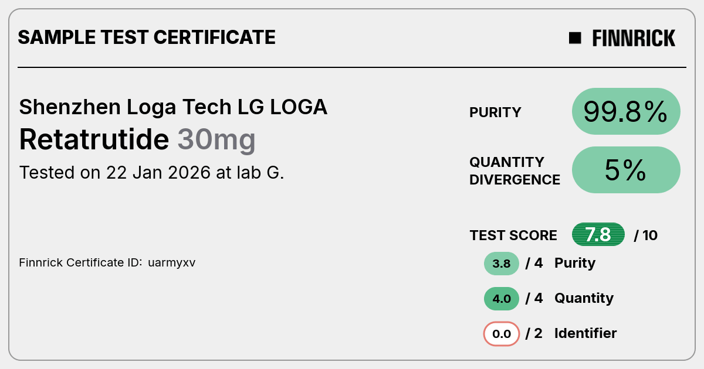Image resolution: width=704 pixels, height=369 pixels.
Task: Select the 5% quantity divergence badge
Action: 626,170
